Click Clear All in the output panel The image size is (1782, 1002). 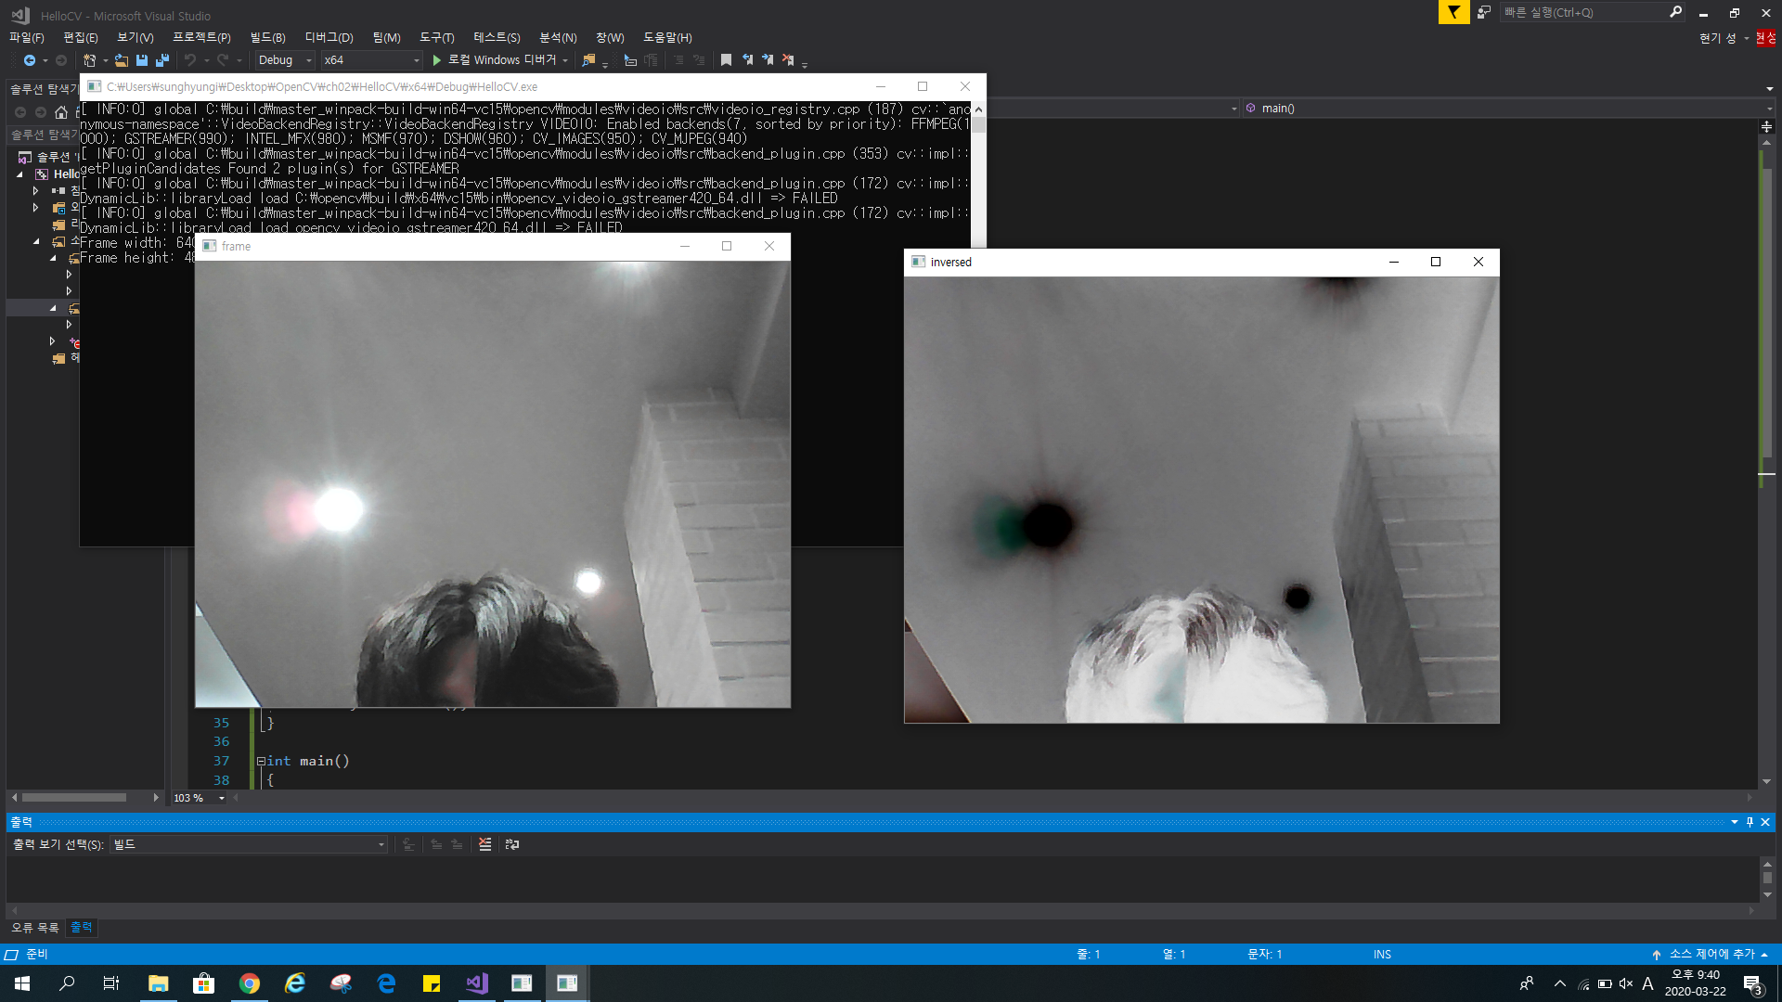point(484,844)
